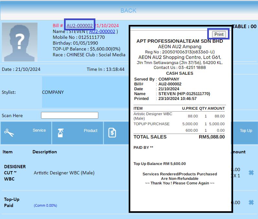
Task: Click the dollar invoice document icon
Action: coord(112,133)
